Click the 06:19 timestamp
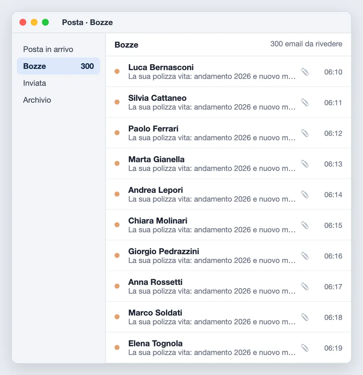Viewport: 363px width, 375px height. pos(333,348)
